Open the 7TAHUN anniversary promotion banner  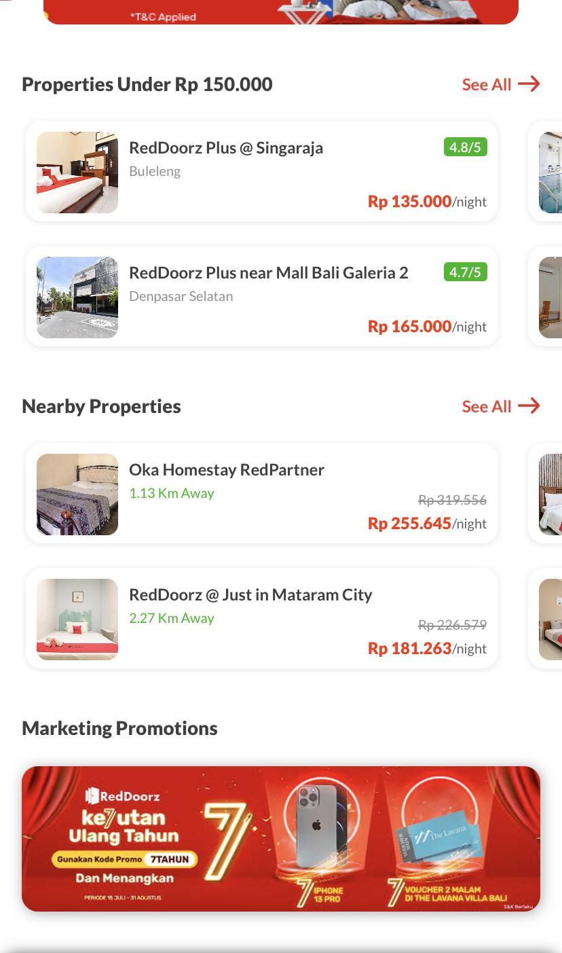281,839
